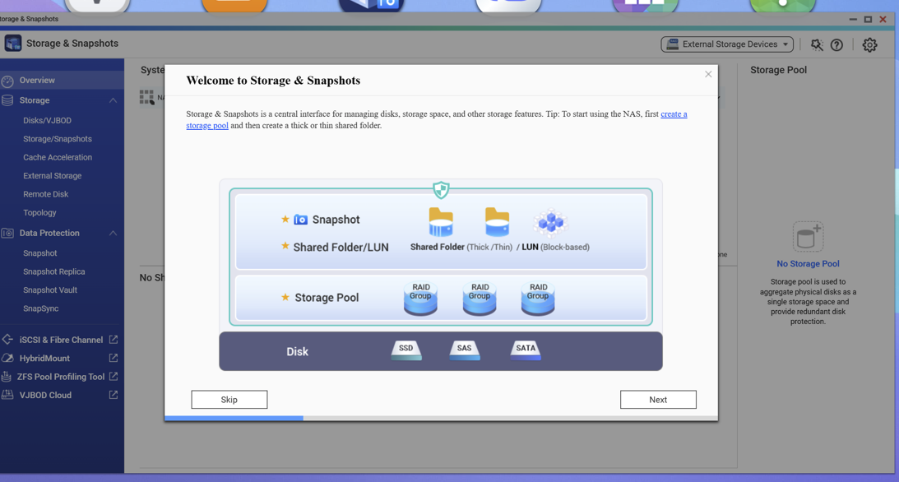
Task: Select Remote Disk entry
Action: (x=45, y=194)
